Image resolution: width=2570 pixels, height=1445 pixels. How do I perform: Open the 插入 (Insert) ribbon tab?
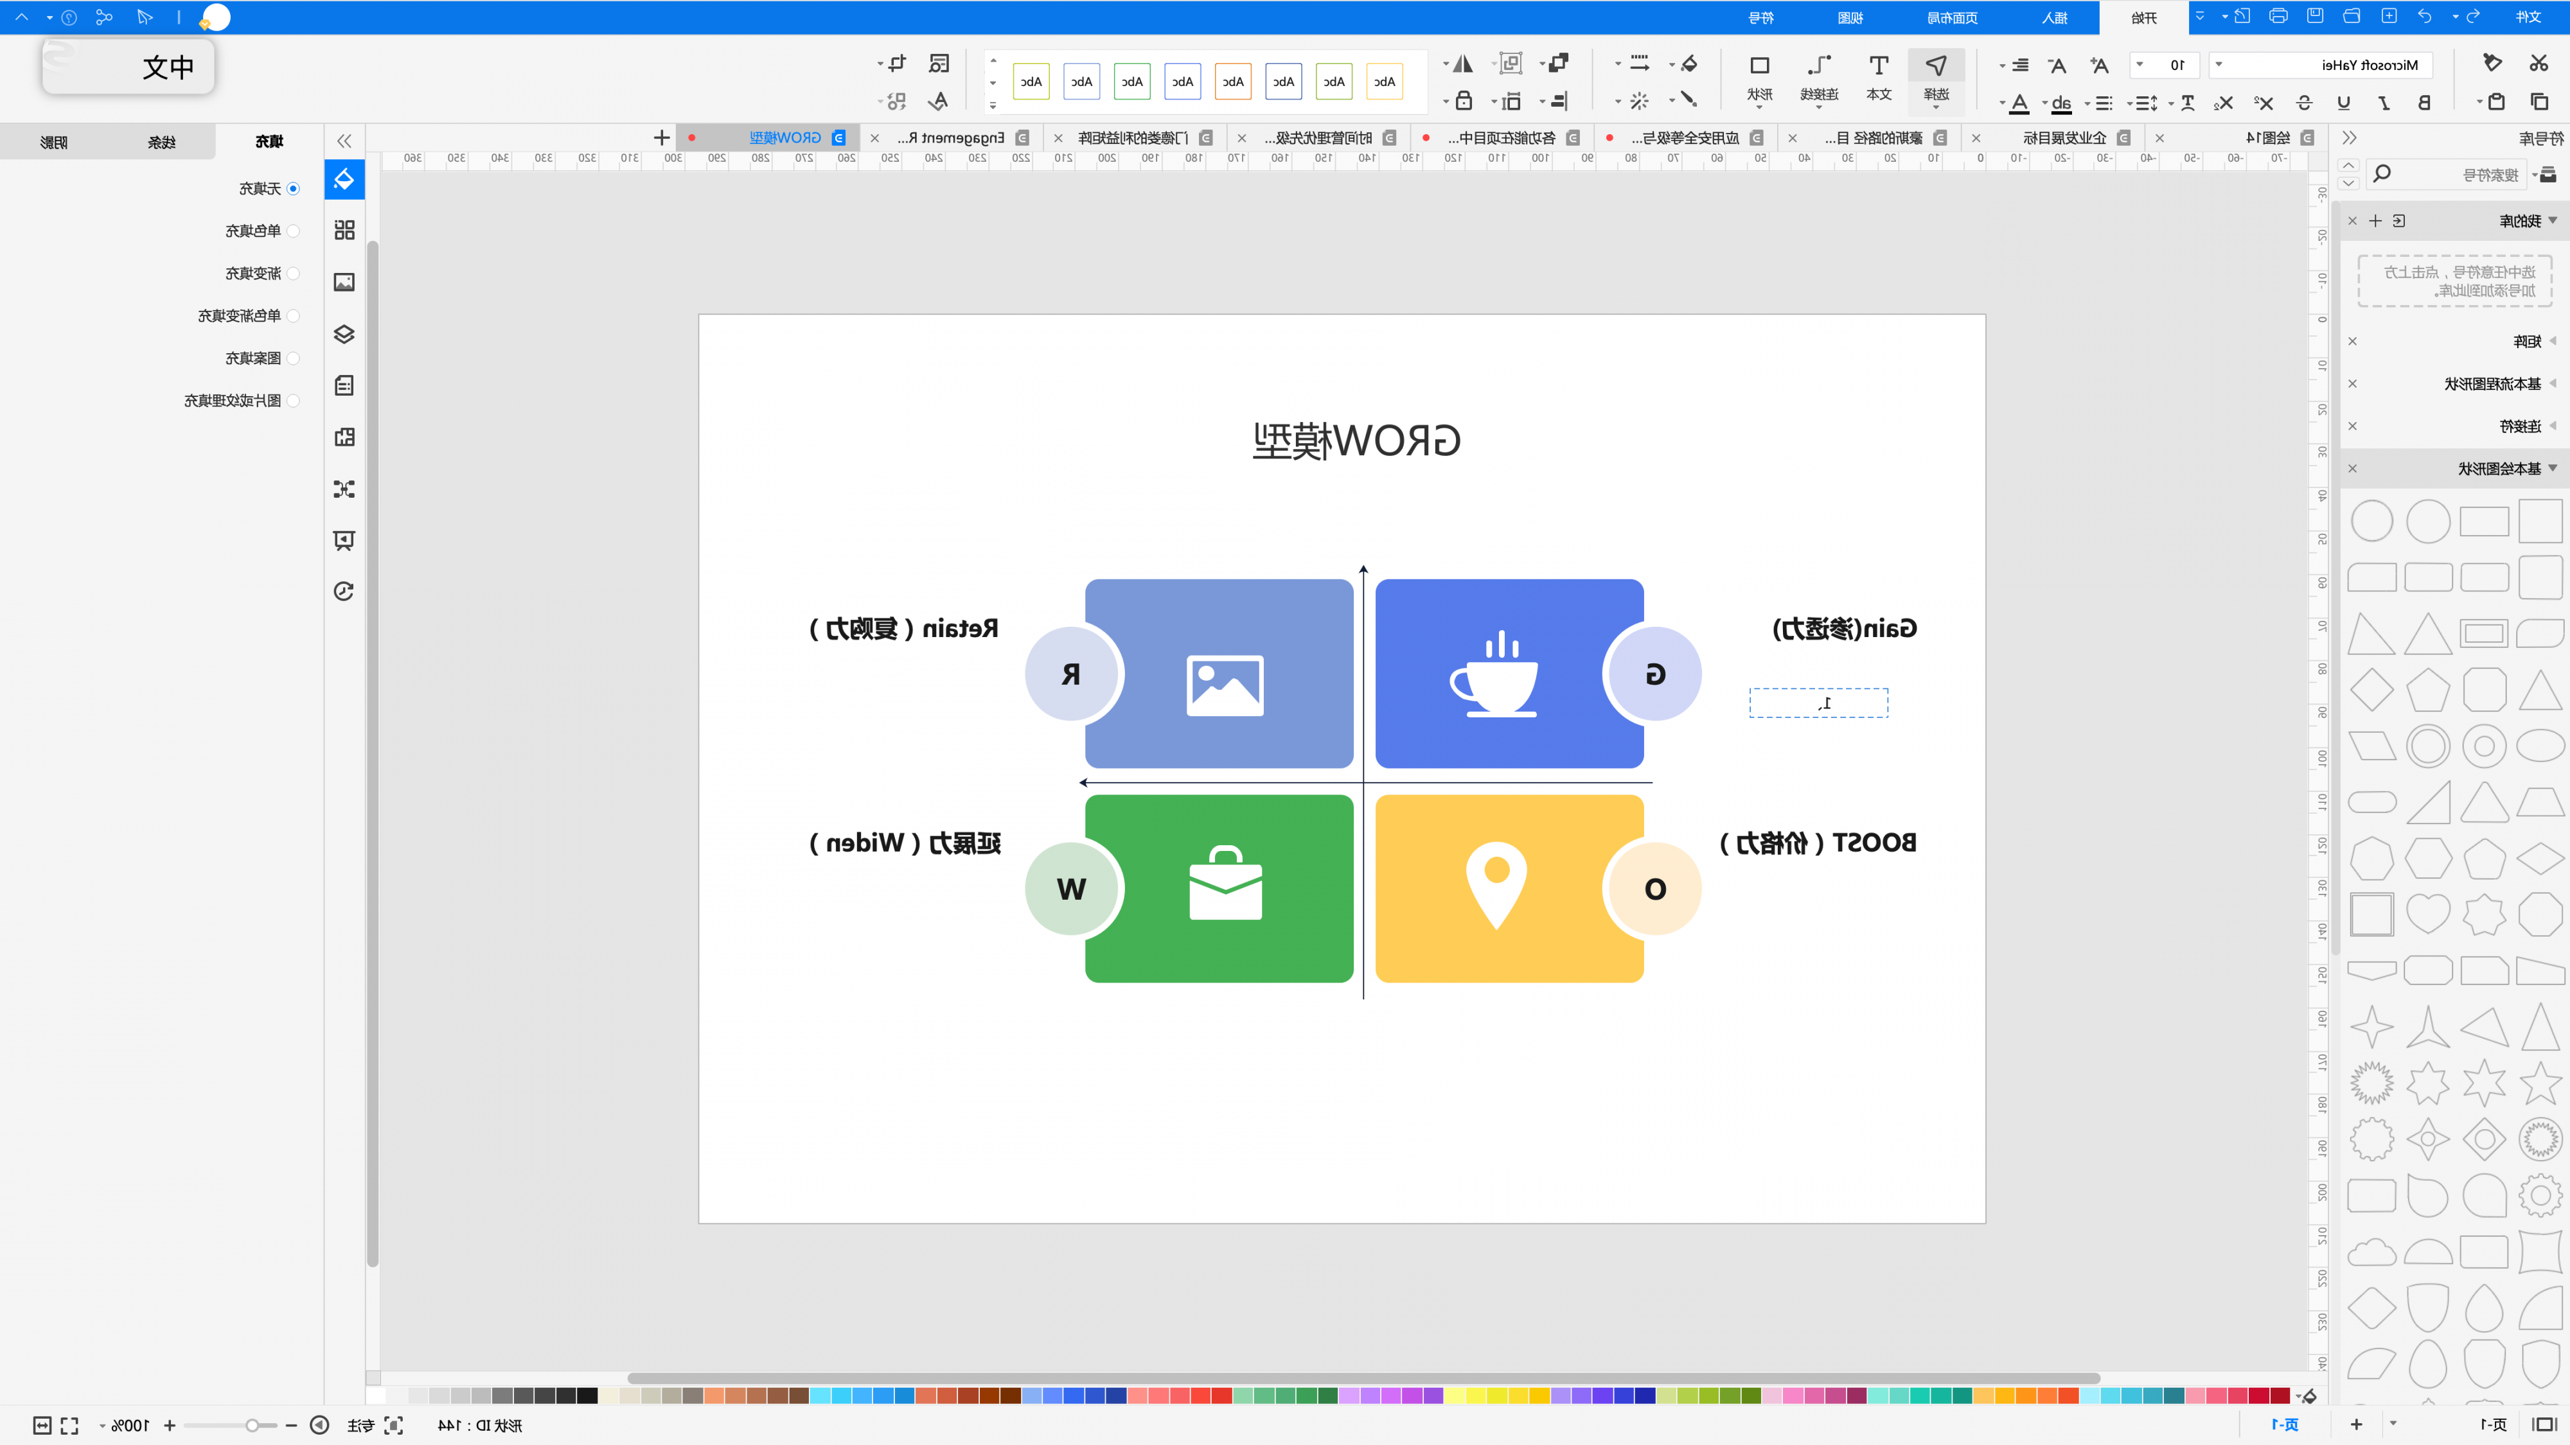pos(2055,18)
